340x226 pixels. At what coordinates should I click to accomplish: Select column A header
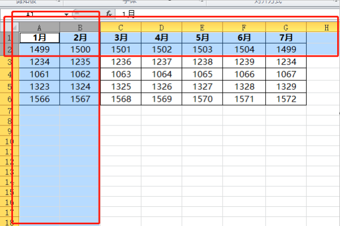(x=40, y=28)
